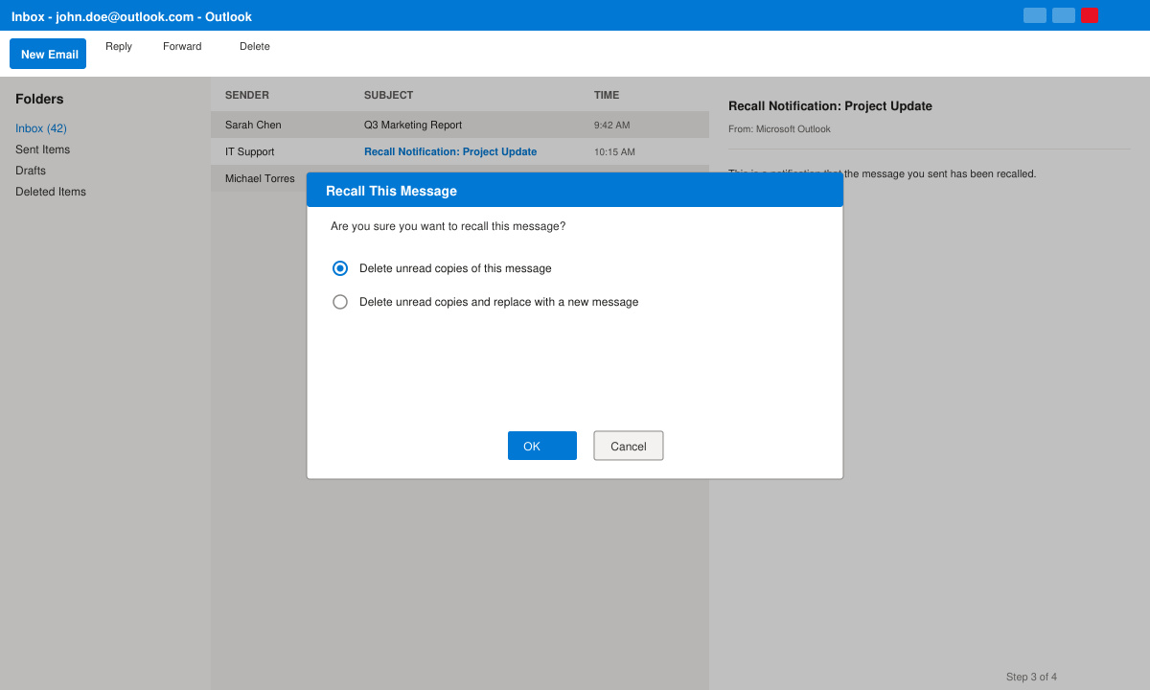Image resolution: width=1150 pixels, height=690 pixels.
Task: Click Forward in the toolbar
Action: (x=182, y=46)
